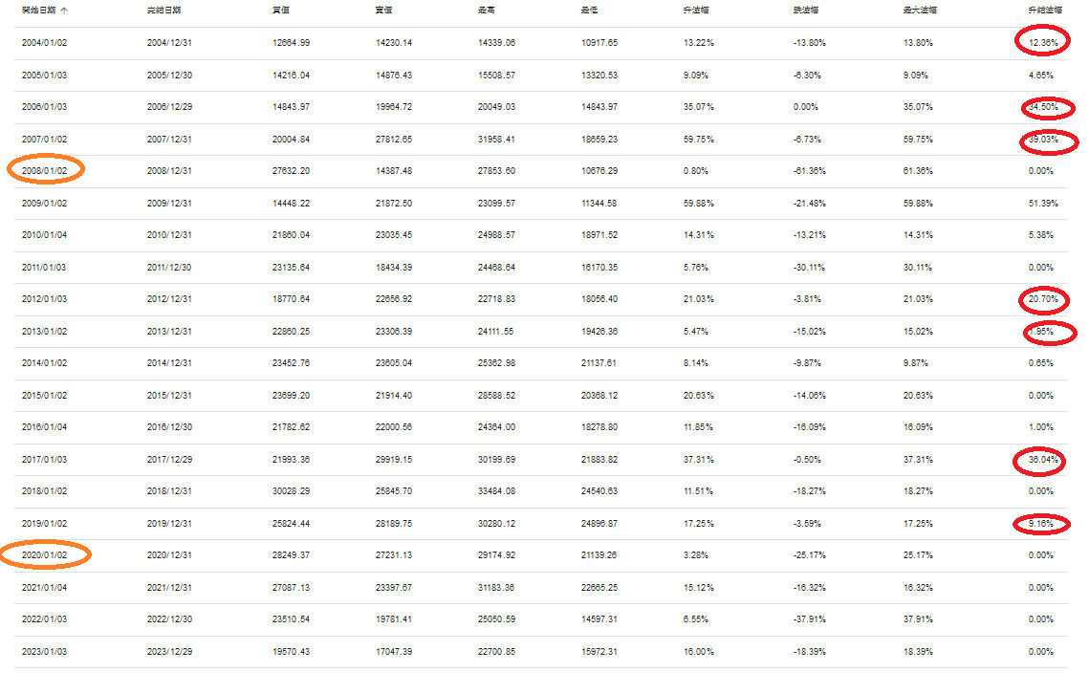Click the 跌波幅 column header

coord(806,11)
